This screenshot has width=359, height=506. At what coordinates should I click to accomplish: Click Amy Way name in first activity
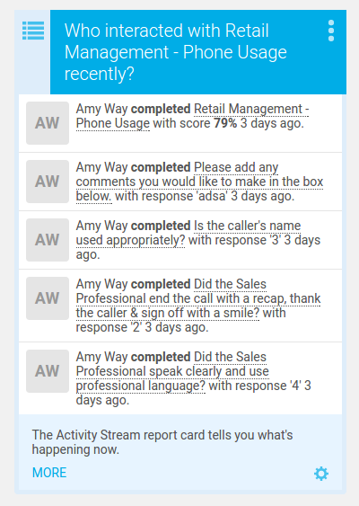point(101,109)
